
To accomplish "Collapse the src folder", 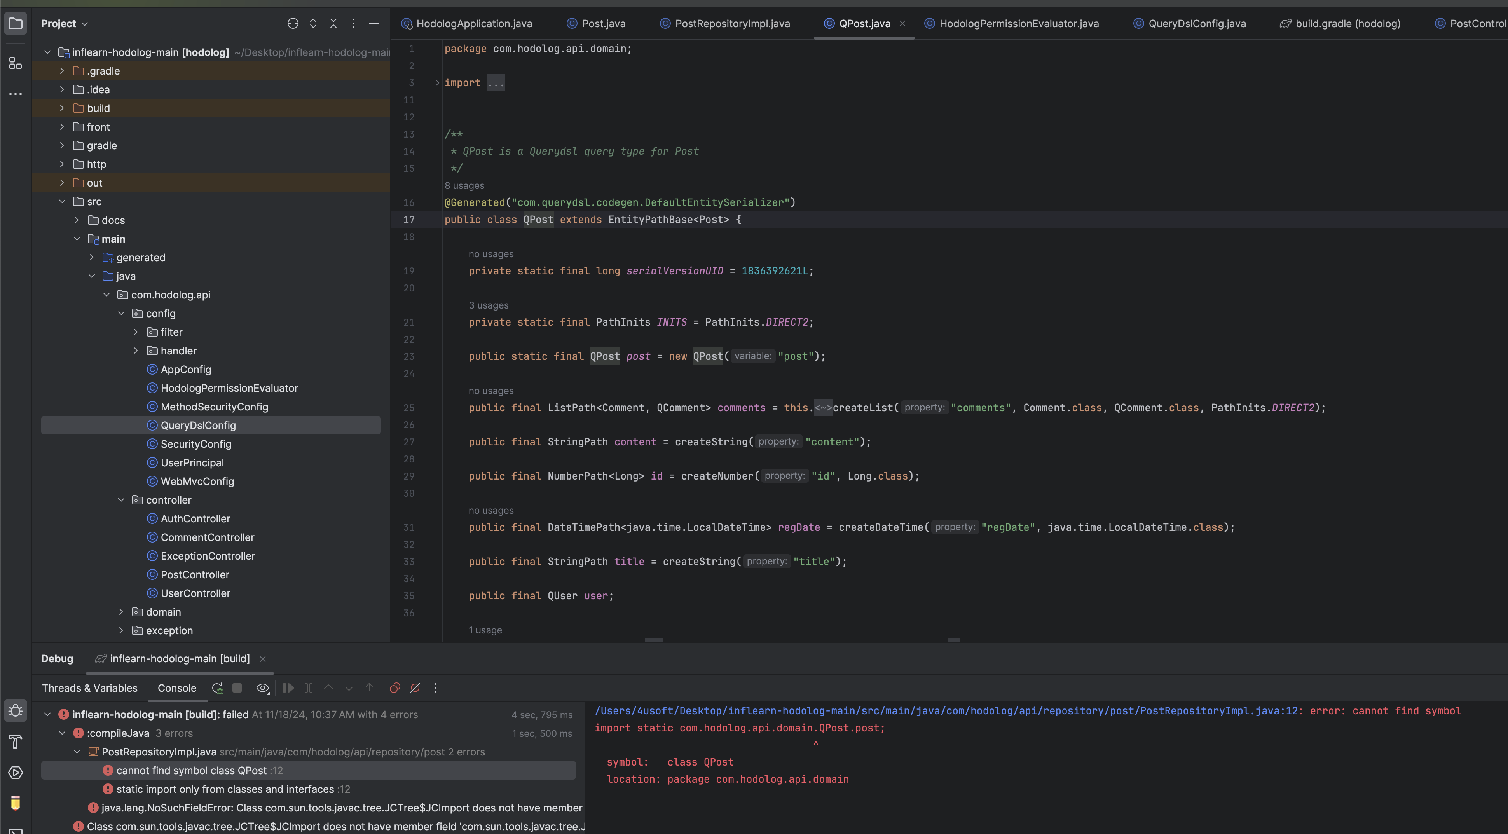I will point(62,201).
